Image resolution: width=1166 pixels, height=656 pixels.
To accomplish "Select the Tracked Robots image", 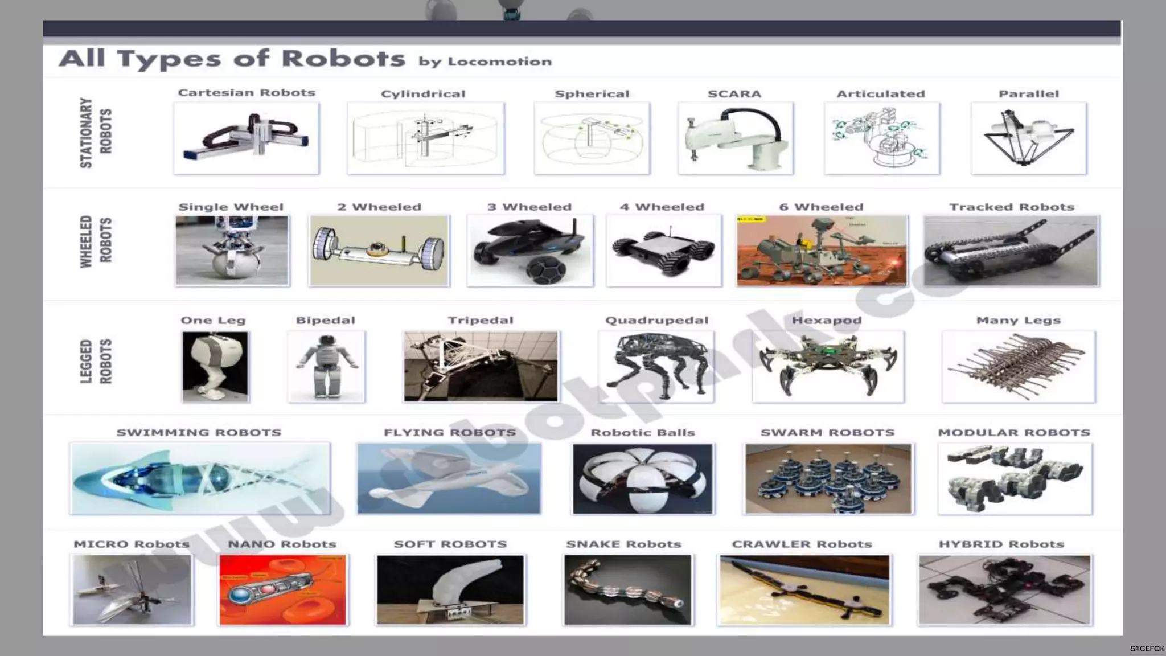I will [x=1011, y=250].
